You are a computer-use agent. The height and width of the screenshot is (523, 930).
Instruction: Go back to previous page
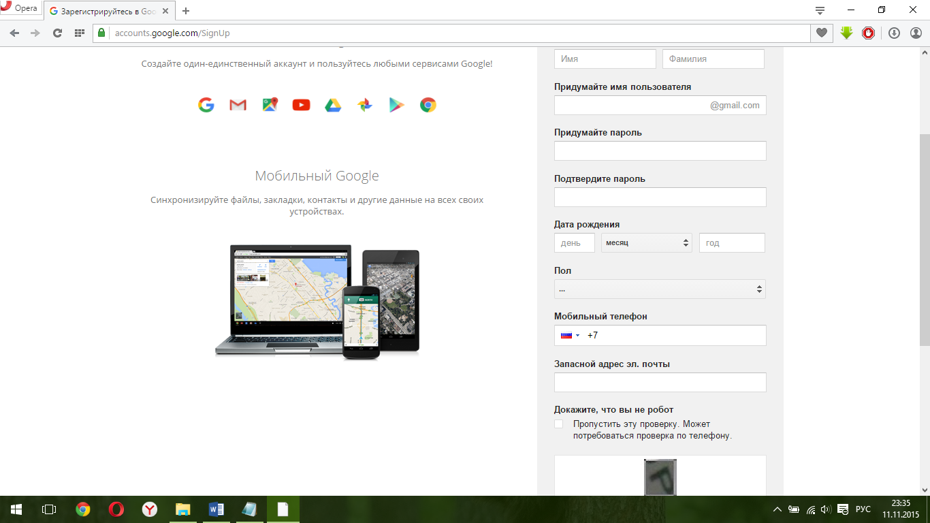[x=14, y=33]
